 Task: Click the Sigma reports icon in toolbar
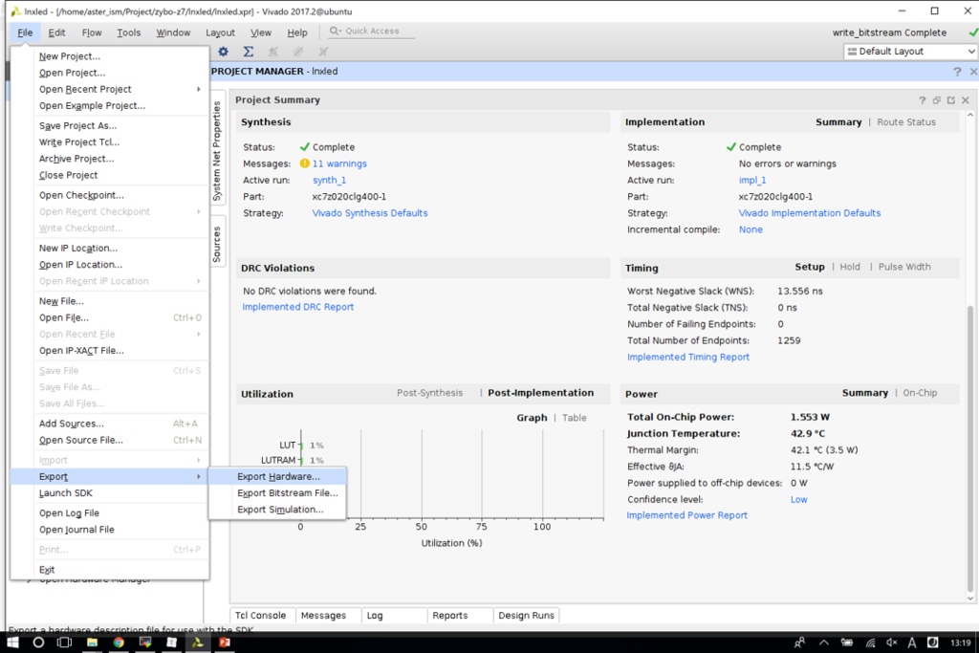(248, 52)
